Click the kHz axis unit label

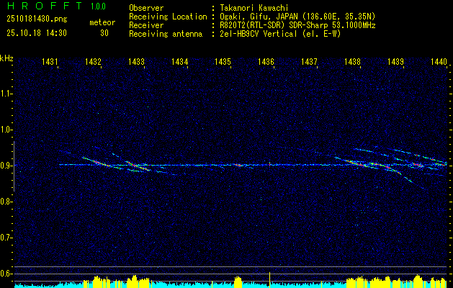coord(6,58)
